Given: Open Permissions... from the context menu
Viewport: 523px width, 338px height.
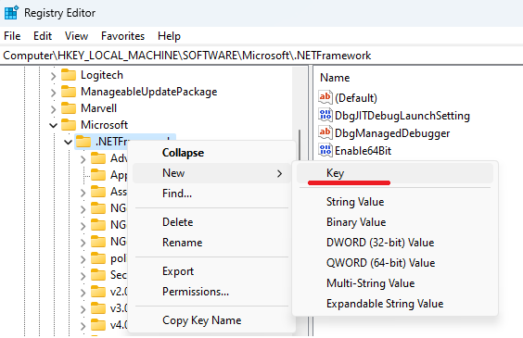Looking at the screenshot, I should click(x=211, y=292).
